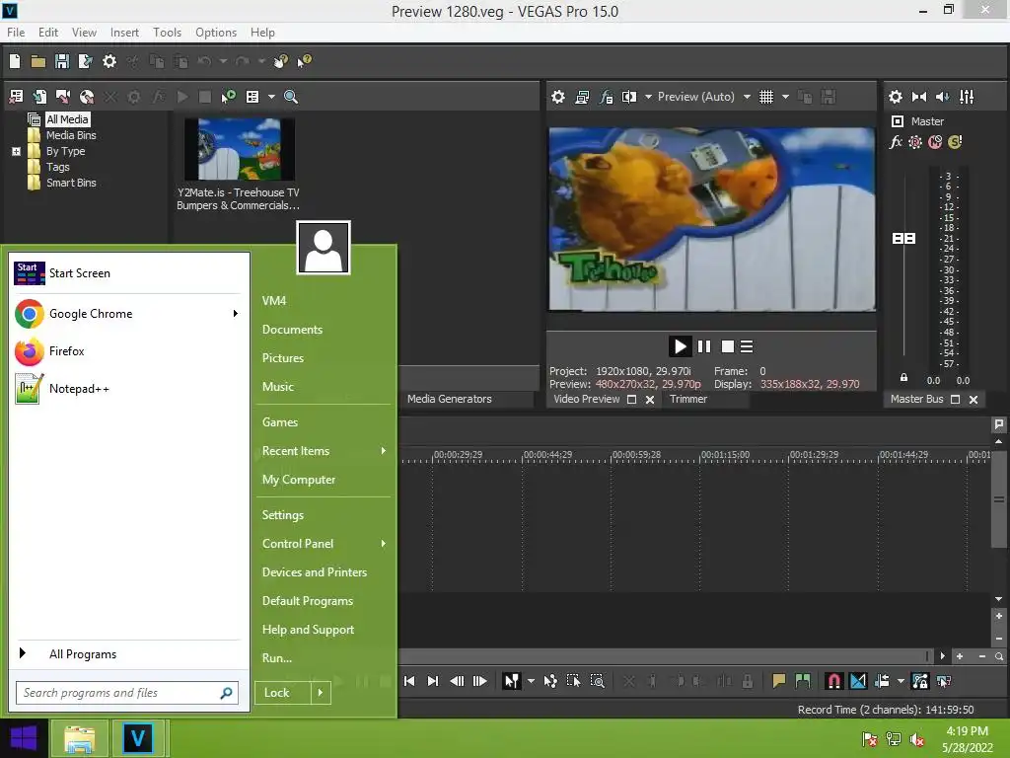Select Envelope Edit tool
Screen dimensions: 1010x758
(550, 681)
